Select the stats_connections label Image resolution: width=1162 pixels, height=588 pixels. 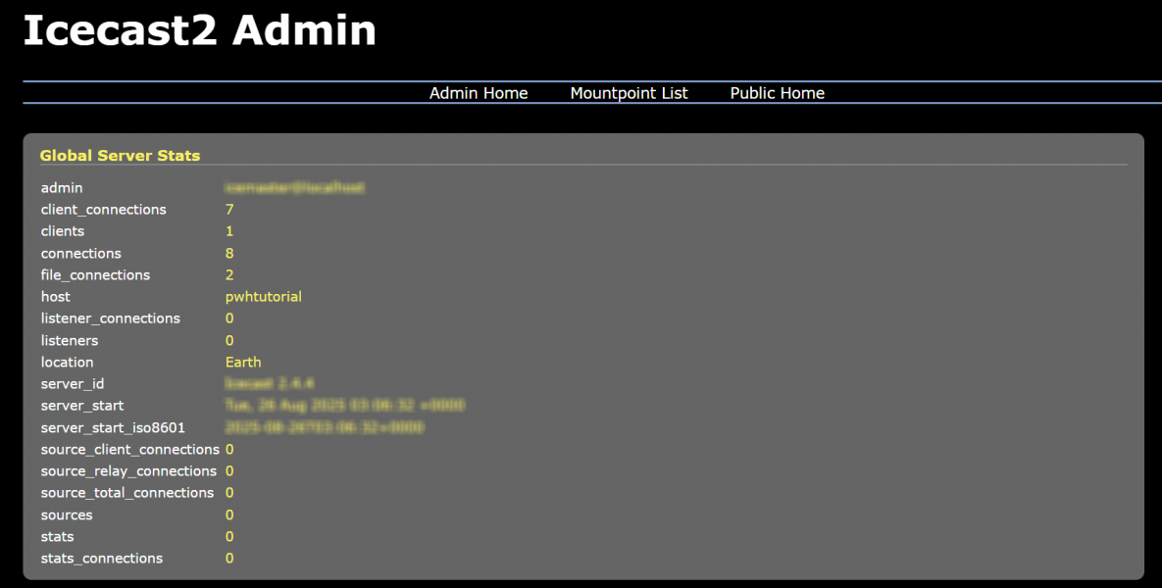tap(101, 559)
